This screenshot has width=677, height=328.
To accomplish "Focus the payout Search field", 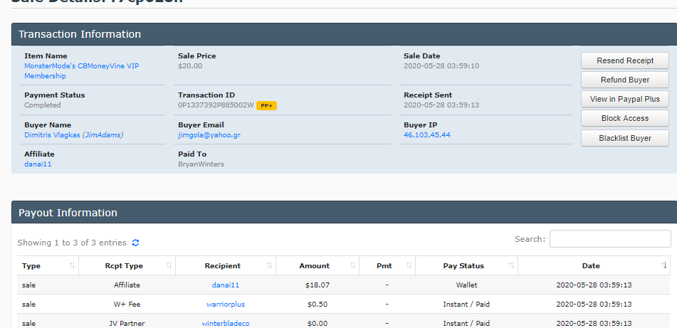I will (610, 238).
